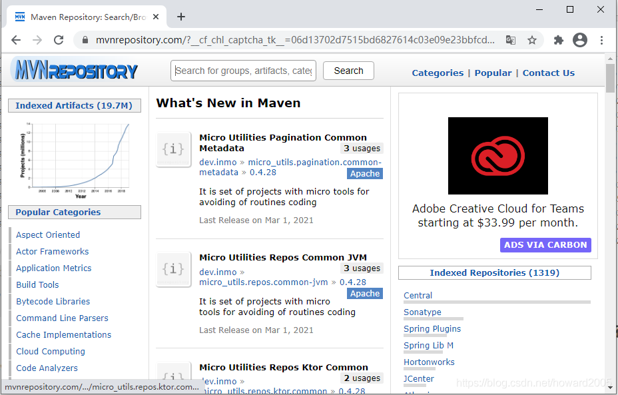Focus the artifact search input field

[243, 71]
